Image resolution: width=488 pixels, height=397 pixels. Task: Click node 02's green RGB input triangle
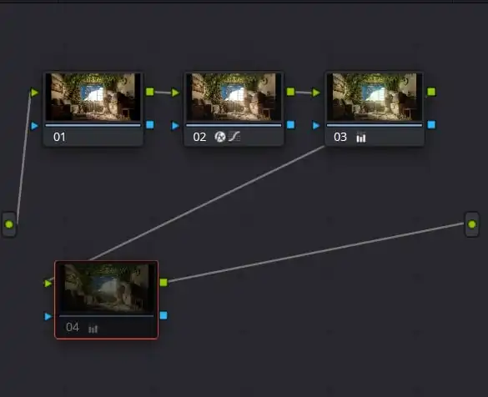pyautogui.click(x=175, y=93)
